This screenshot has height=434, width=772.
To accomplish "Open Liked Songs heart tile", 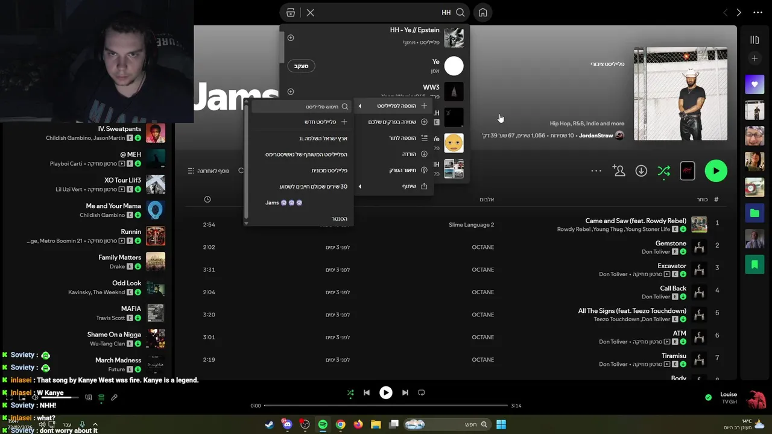I will (755, 84).
